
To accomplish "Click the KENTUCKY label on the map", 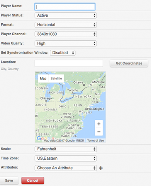I will click(54, 121).
